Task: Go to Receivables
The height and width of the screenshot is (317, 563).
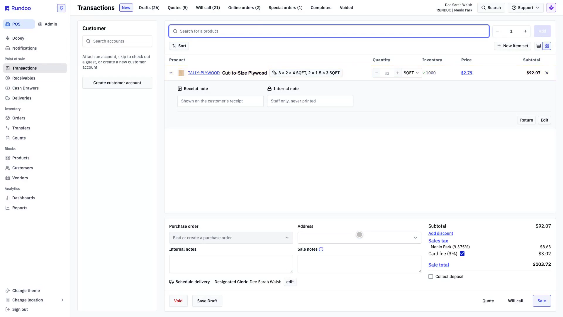Action: click(35, 78)
